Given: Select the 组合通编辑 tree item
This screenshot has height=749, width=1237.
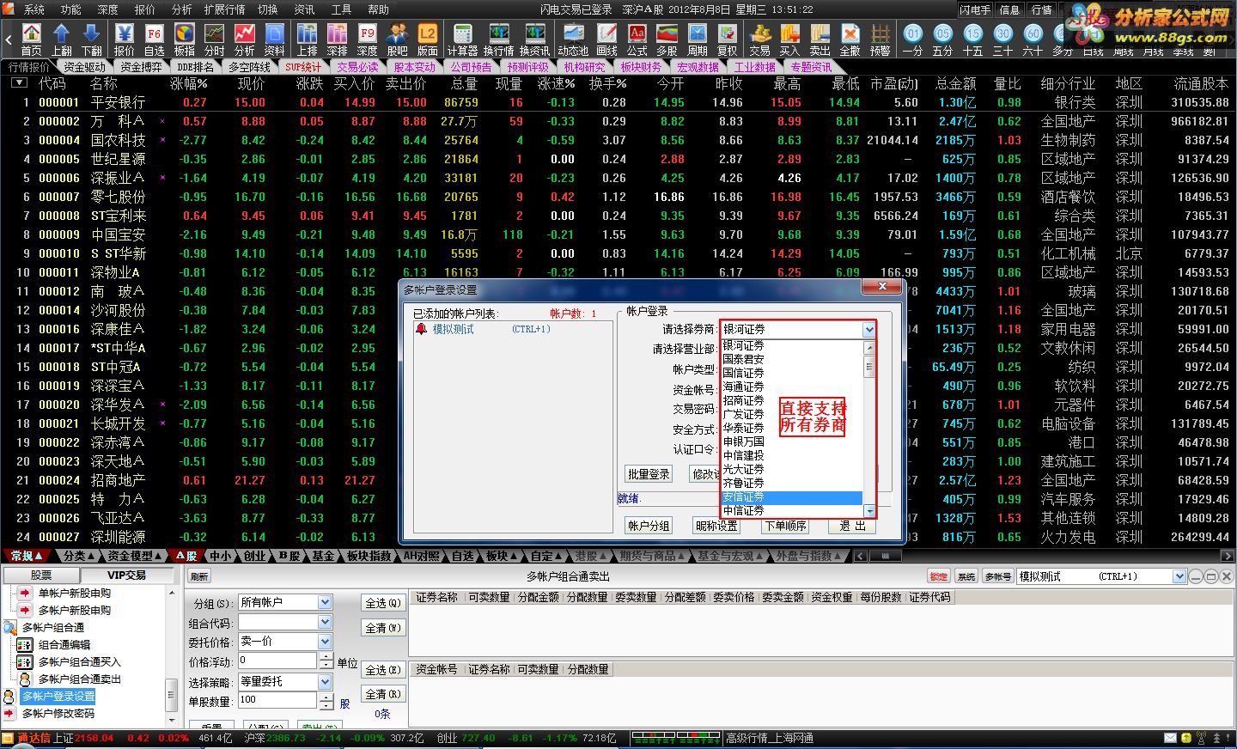Looking at the screenshot, I should point(64,644).
